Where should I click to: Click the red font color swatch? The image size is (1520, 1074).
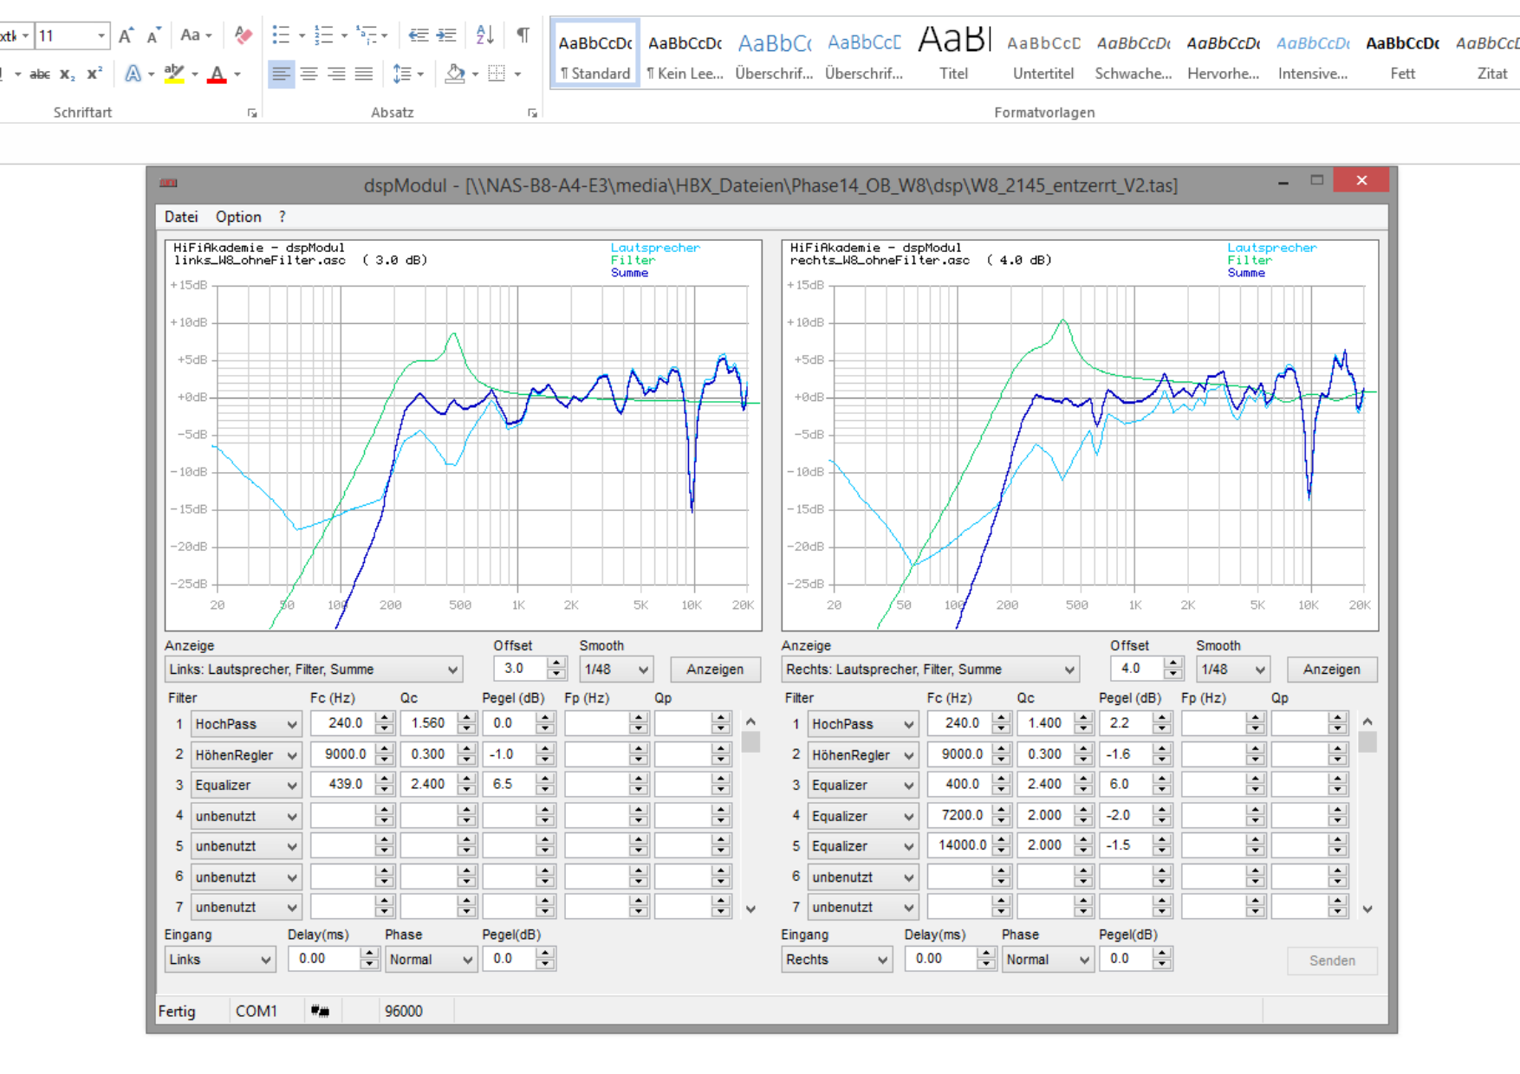(x=217, y=74)
